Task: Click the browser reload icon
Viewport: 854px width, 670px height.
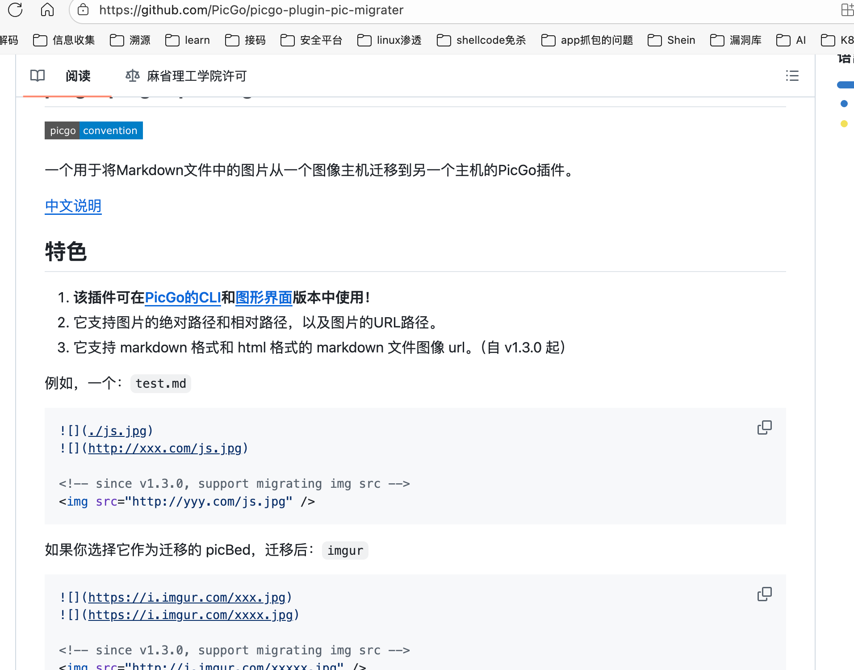Action: (x=15, y=10)
